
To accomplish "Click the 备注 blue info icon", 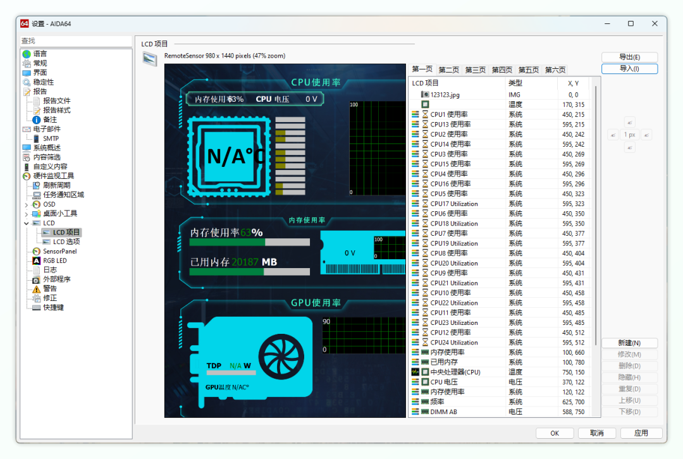I will (36, 119).
